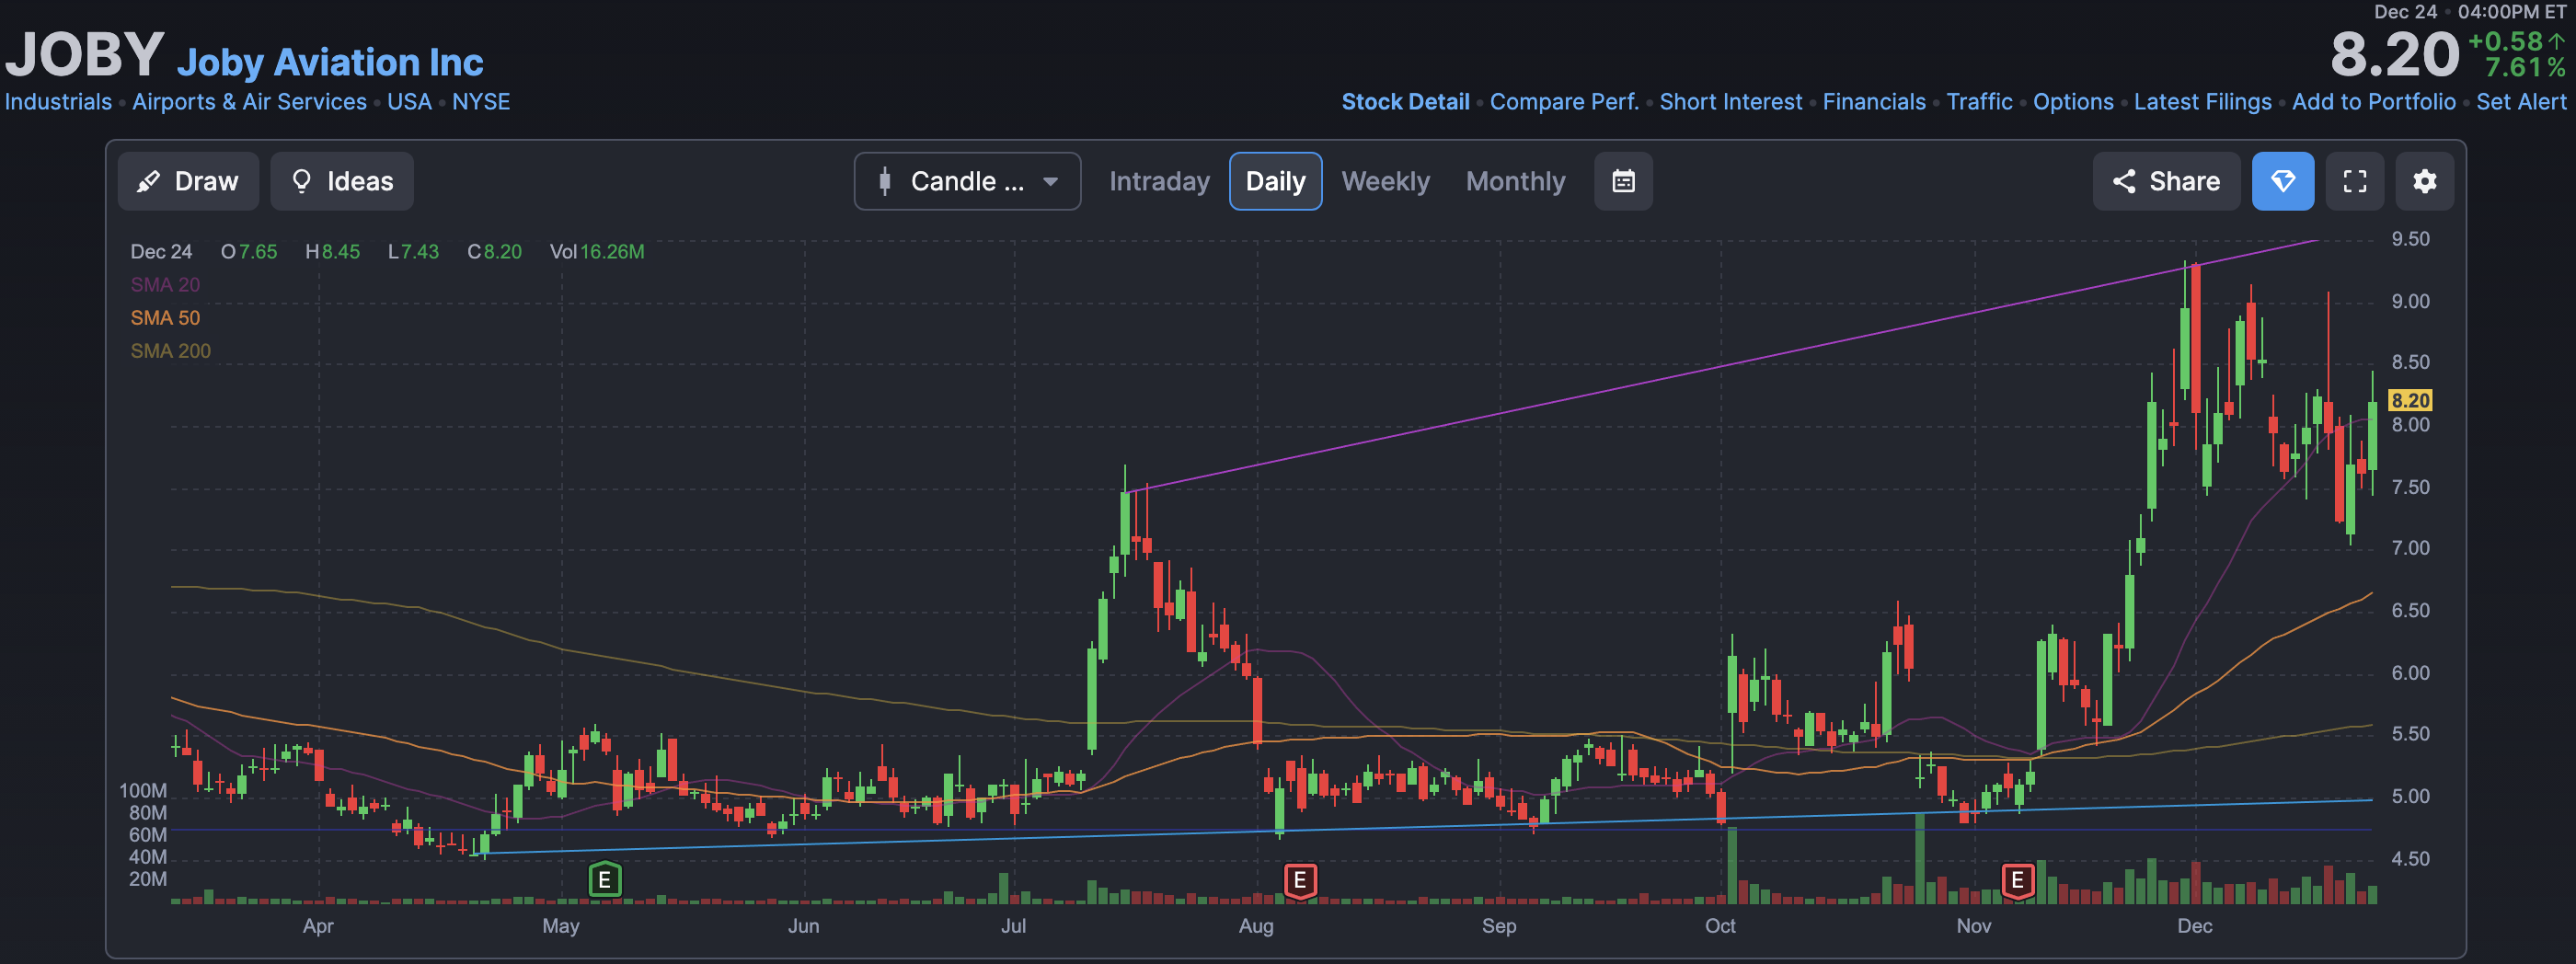Click the large 8.20 price quote
This screenshot has height=964, width=2576.
[2394, 55]
